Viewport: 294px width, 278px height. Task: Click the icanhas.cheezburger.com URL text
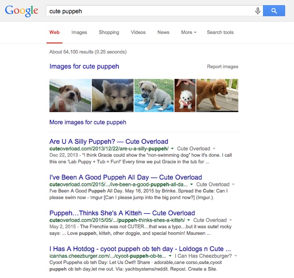[108, 256]
